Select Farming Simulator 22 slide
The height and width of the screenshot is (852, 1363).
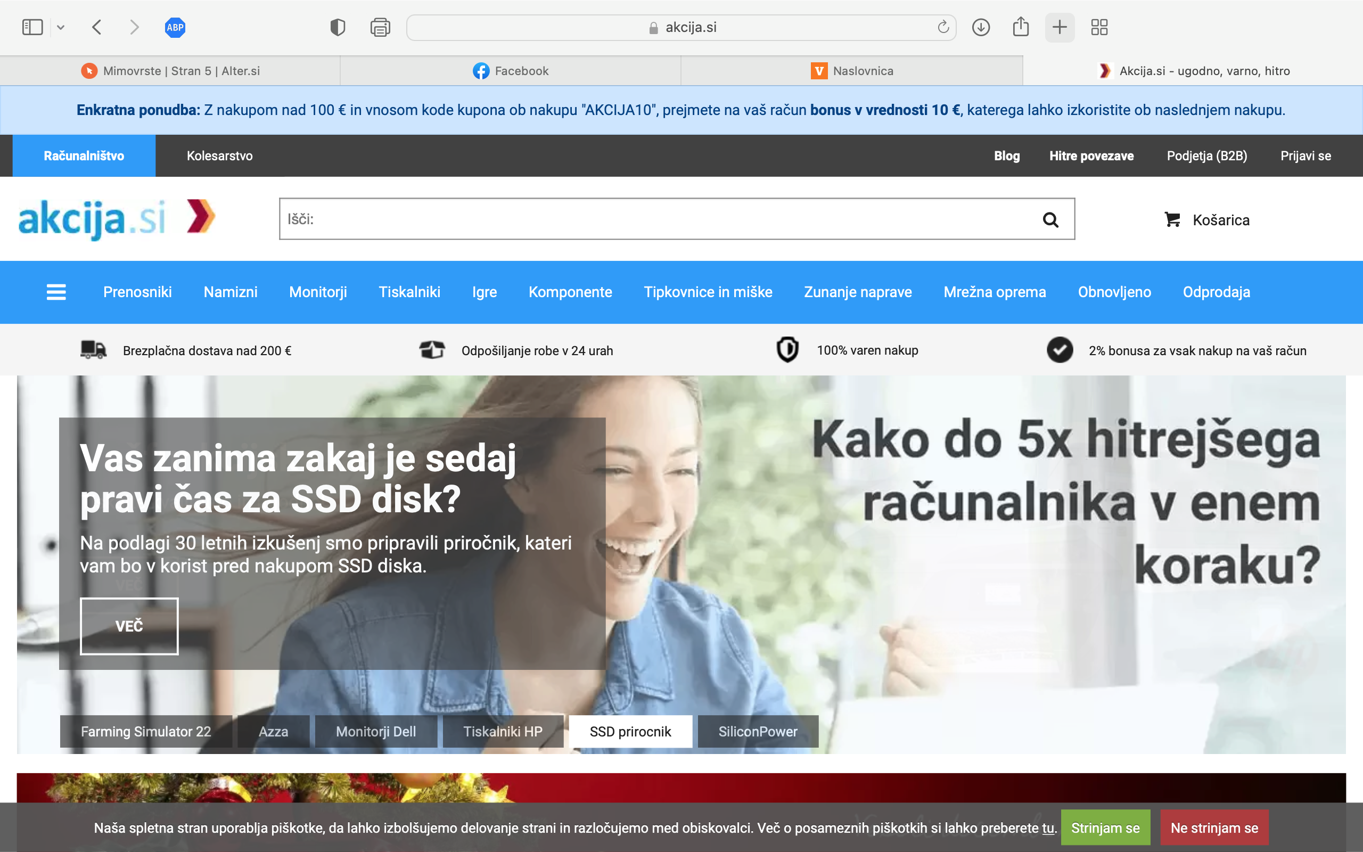pos(146,732)
